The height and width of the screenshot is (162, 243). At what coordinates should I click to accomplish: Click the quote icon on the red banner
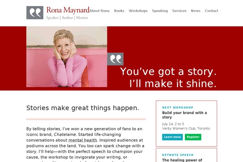pyautogui.click(x=115, y=59)
